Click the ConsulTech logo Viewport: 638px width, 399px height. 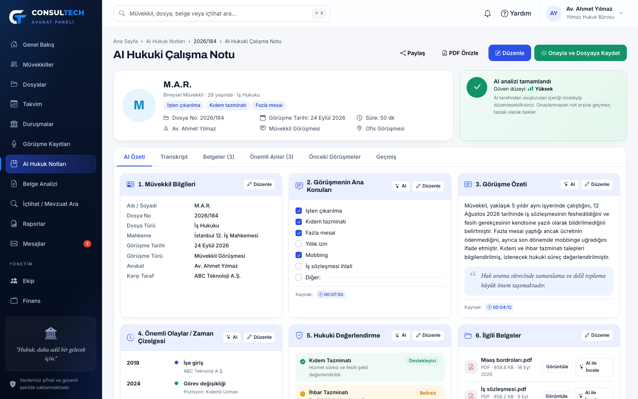(47, 17)
